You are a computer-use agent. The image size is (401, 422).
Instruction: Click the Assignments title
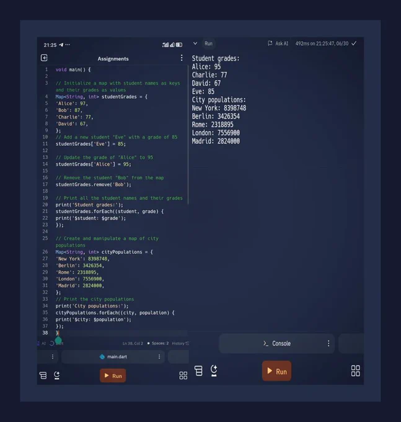pyautogui.click(x=113, y=59)
